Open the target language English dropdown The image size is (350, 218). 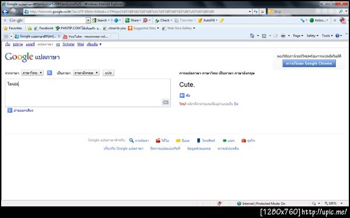[x=86, y=73]
